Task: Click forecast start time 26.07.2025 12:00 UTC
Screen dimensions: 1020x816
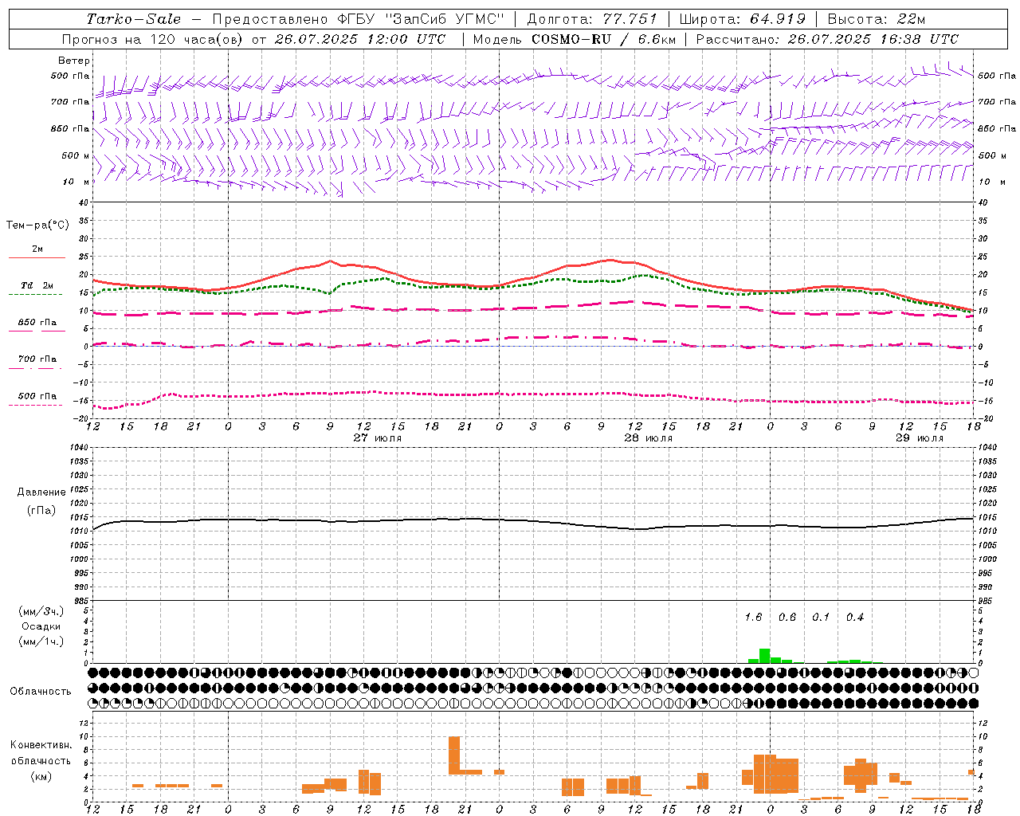Action: click(360, 38)
